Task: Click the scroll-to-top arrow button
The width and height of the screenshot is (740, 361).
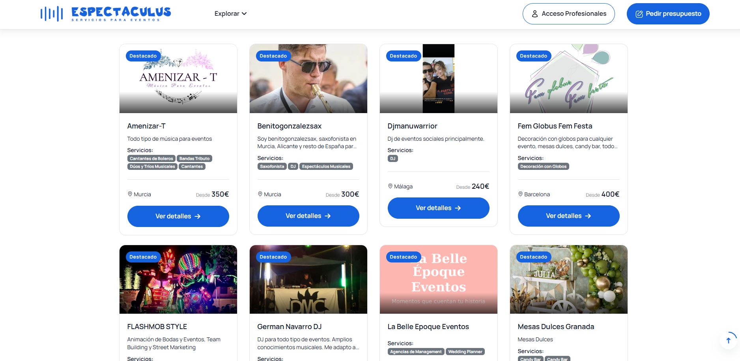Action: click(728, 341)
